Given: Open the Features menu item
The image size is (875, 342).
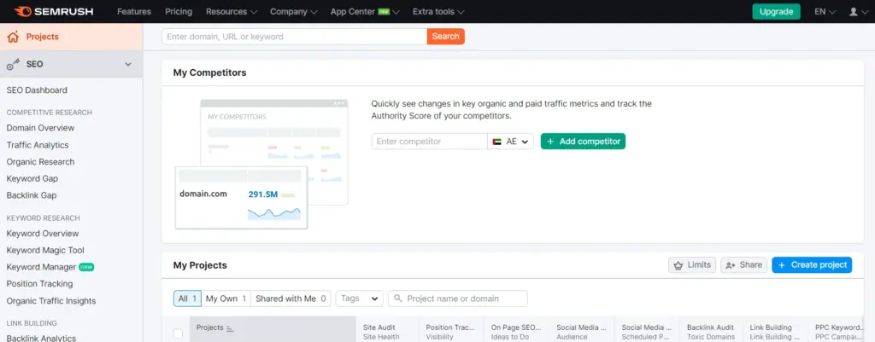Looking at the screenshot, I should [x=134, y=12].
